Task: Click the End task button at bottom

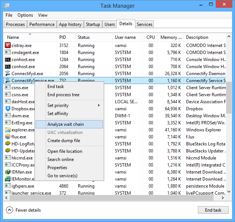Action: pyautogui.click(x=213, y=210)
